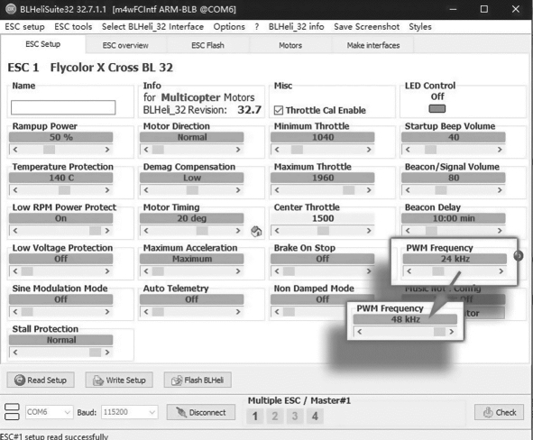Click BLHeliSuite32 application icon in title bar
Image resolution: width=533 pixels, height=440 pixels.
[x=11, y=9]
